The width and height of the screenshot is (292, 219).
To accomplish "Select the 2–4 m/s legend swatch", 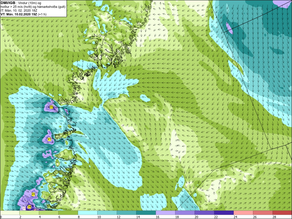I will click(29, 213).
